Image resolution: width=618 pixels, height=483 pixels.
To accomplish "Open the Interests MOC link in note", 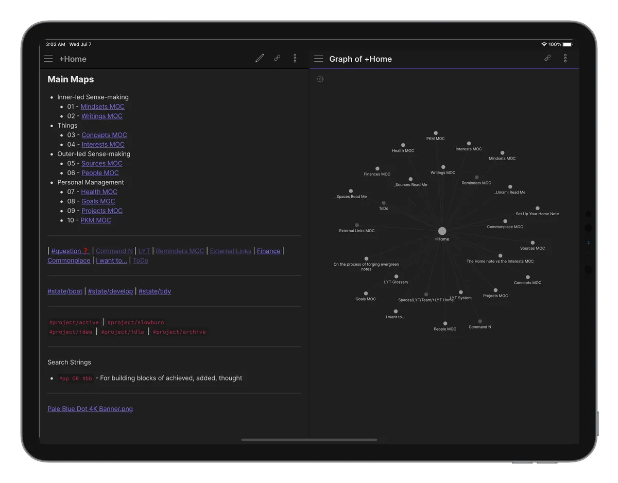I will click(x=103, y=144).
